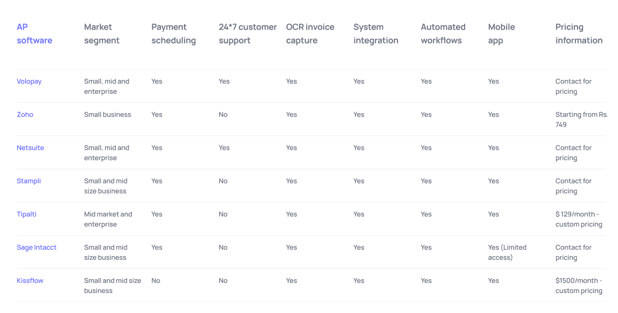The height and width of the screenshot is (313, 618).
Task: Click the Market segment column header
Action: click(x=102, y=34)
